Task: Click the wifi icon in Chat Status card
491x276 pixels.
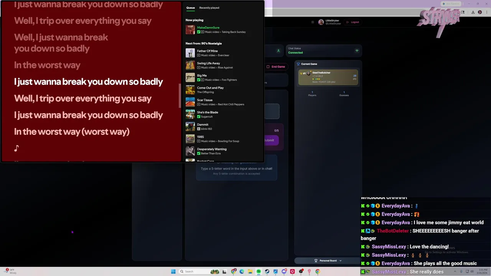Action: pyautogui.click(x=357, y=51)
